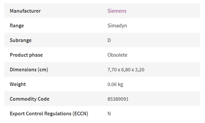205x123 pixels.
Task: Select the 0.06 kg weight value
Action: [x=115, y=84]
